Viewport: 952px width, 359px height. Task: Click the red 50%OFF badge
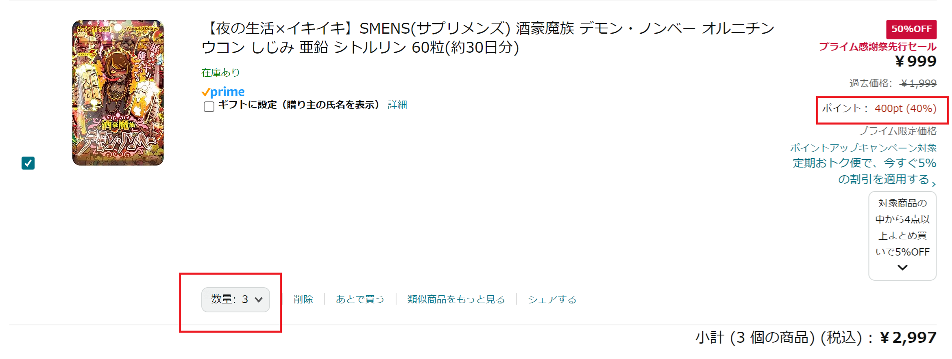click(911, 29)
